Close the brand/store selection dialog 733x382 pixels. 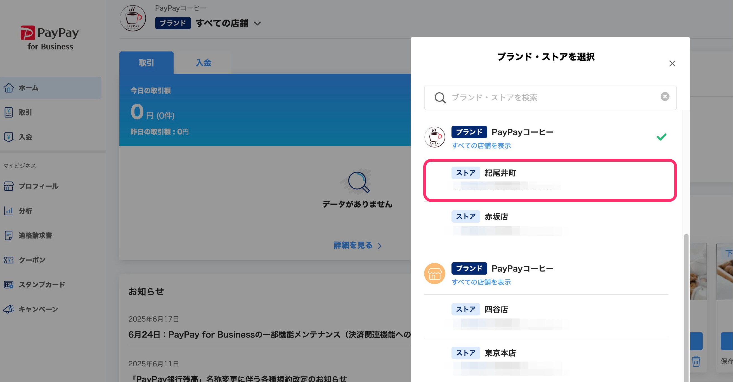672,63
